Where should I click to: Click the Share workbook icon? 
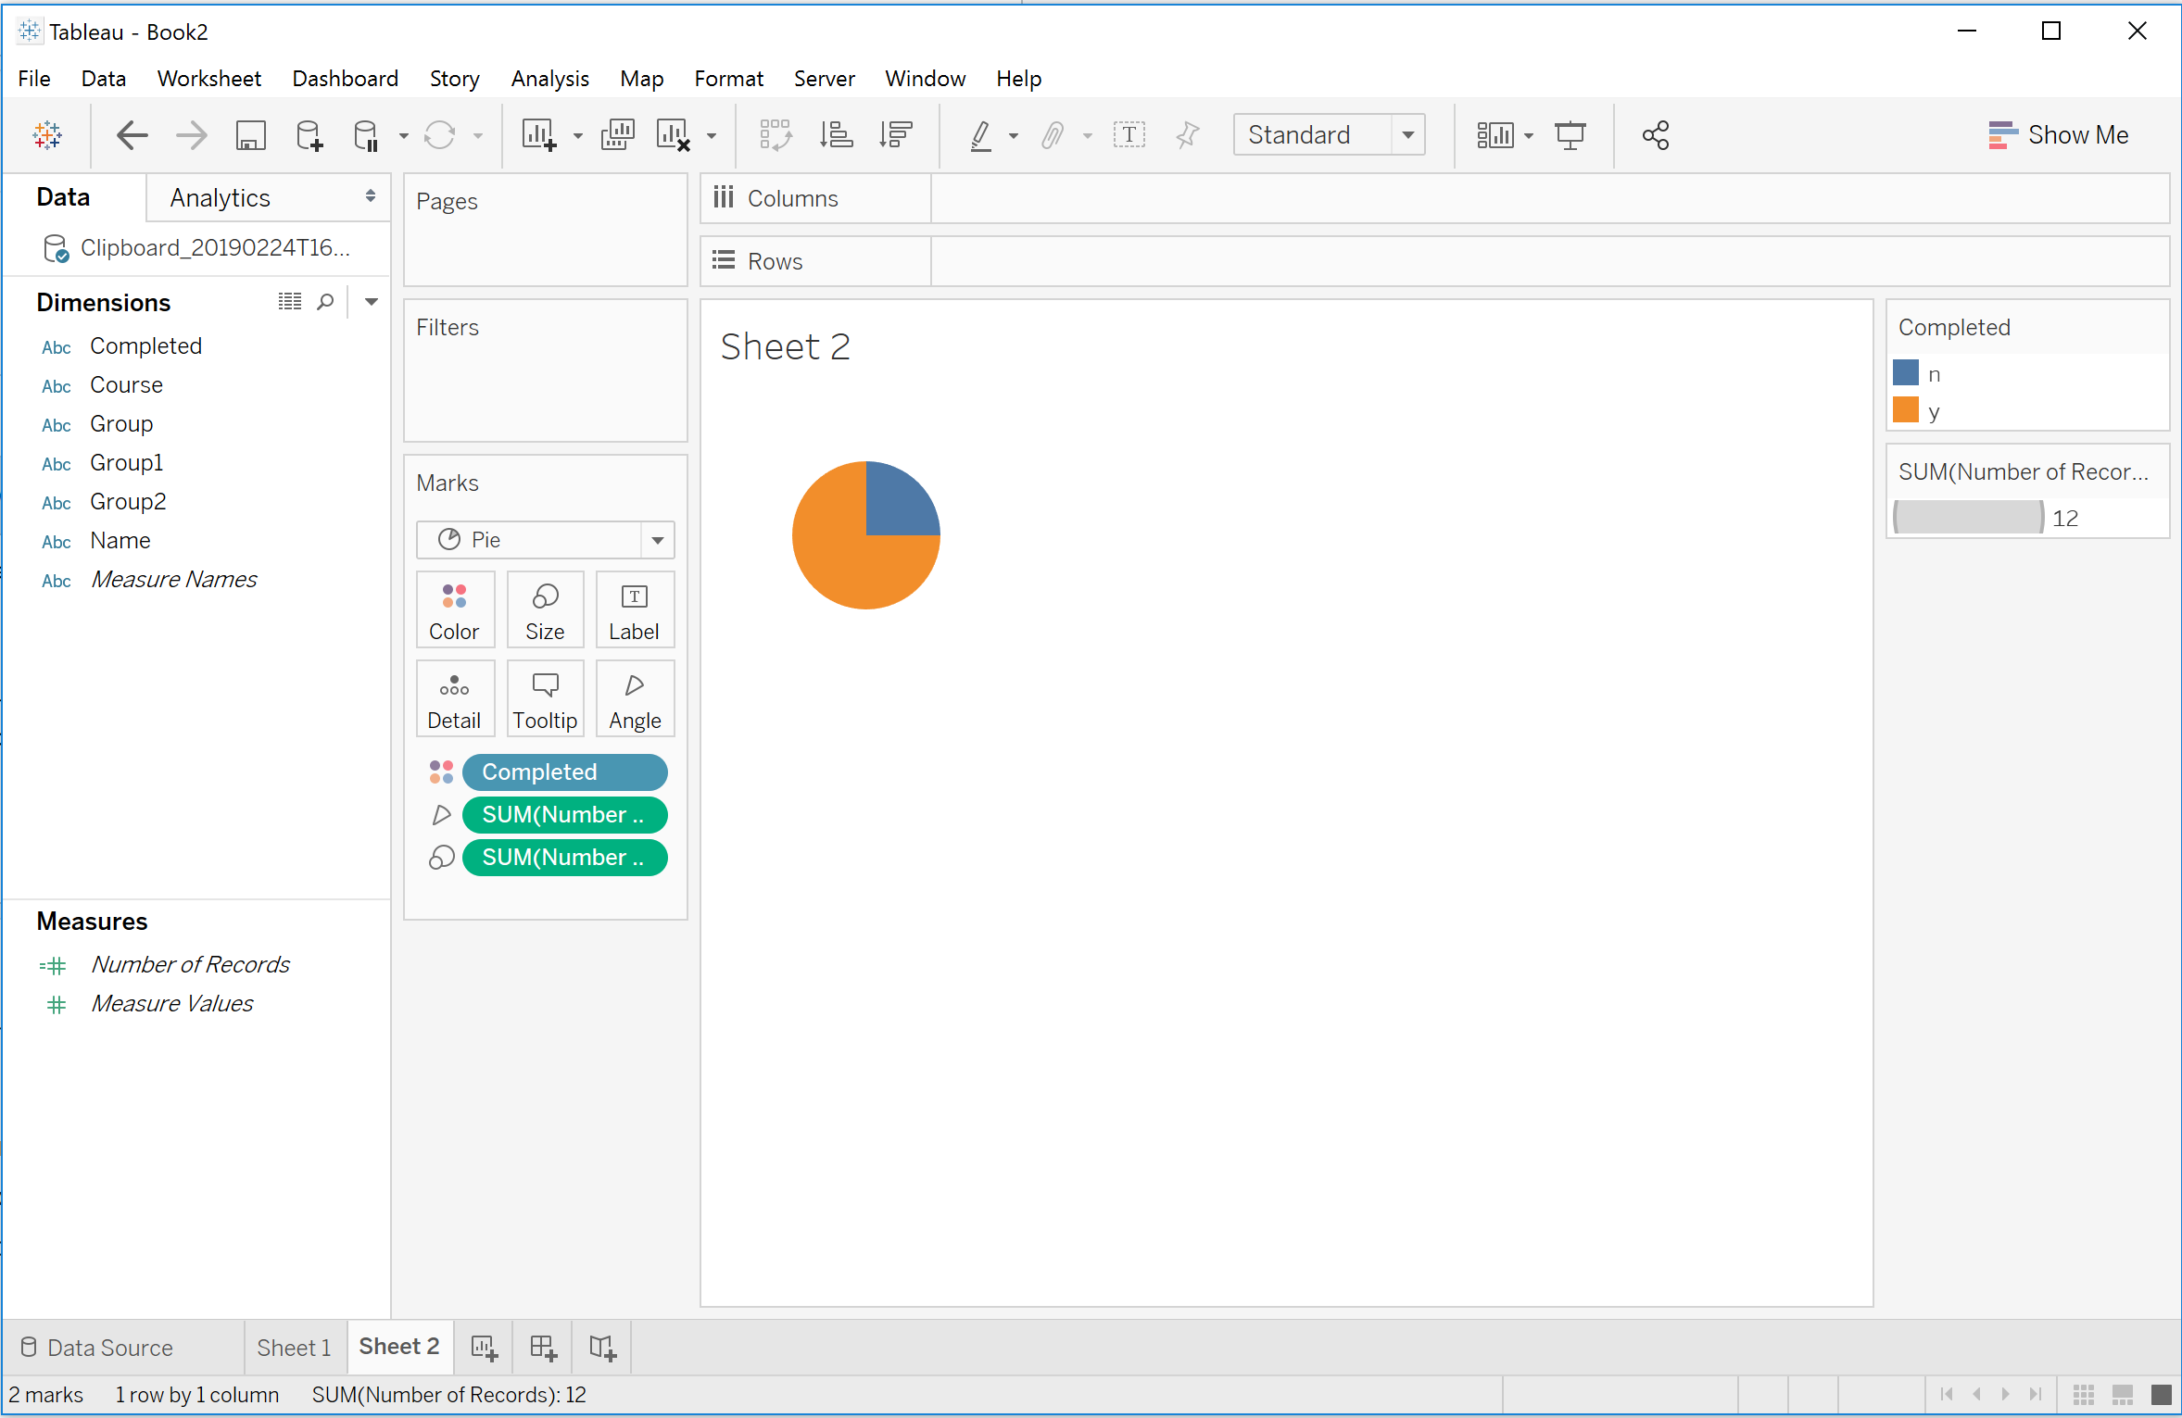tap(1655, 136)
